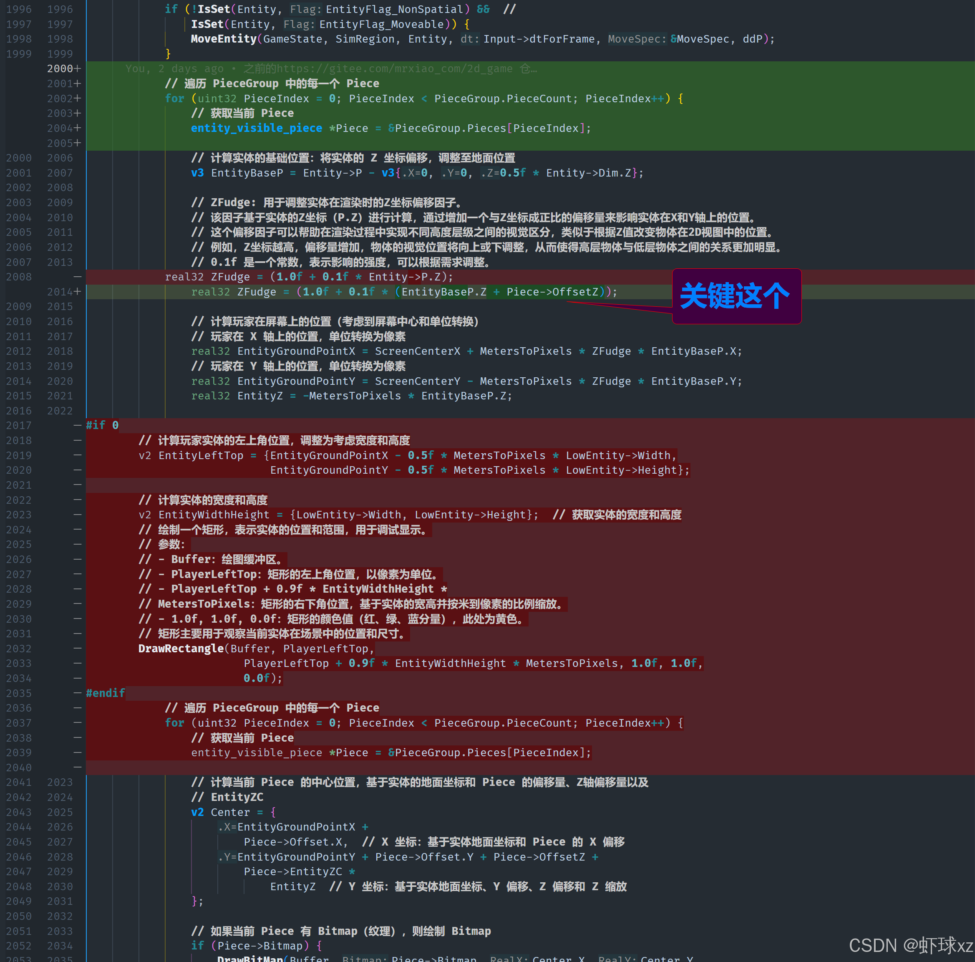Click the EntityGroundPointY declaration

[466, 381]
